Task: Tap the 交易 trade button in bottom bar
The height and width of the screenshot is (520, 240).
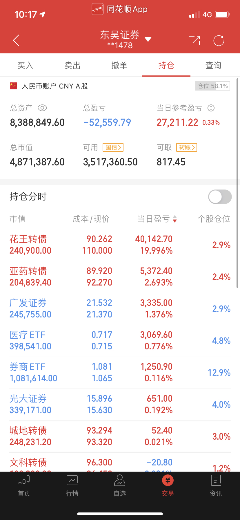Action: [x=168, y=485]
